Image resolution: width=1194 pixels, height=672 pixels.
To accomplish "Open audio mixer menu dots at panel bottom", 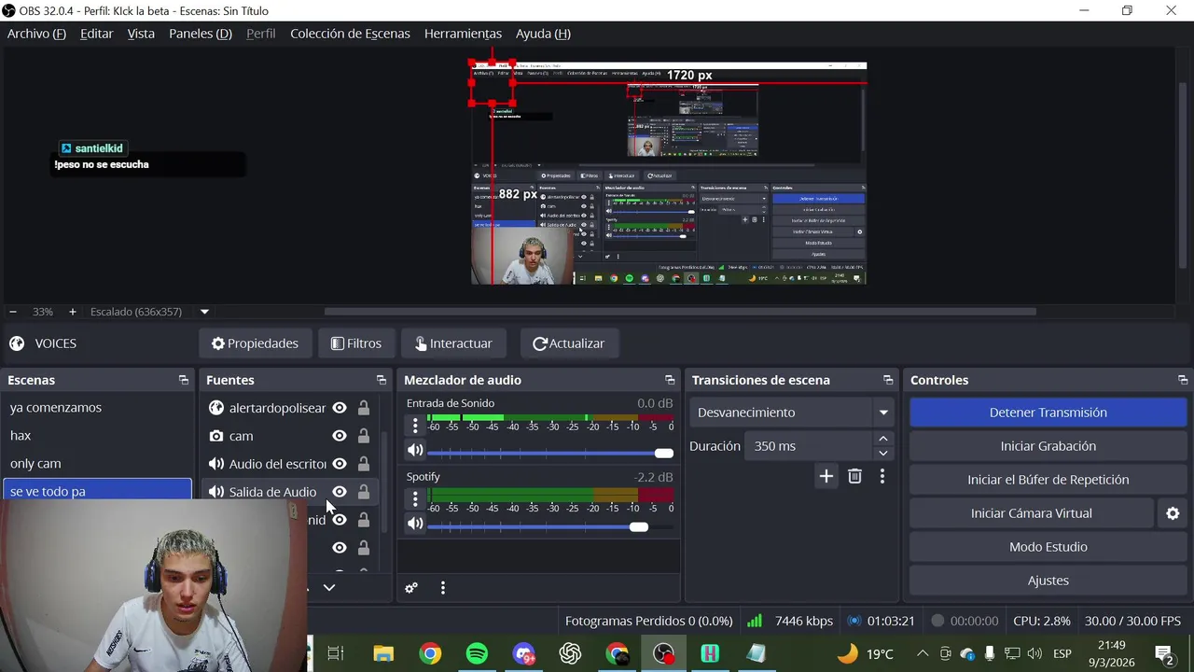I will click(x=443, y=588).
